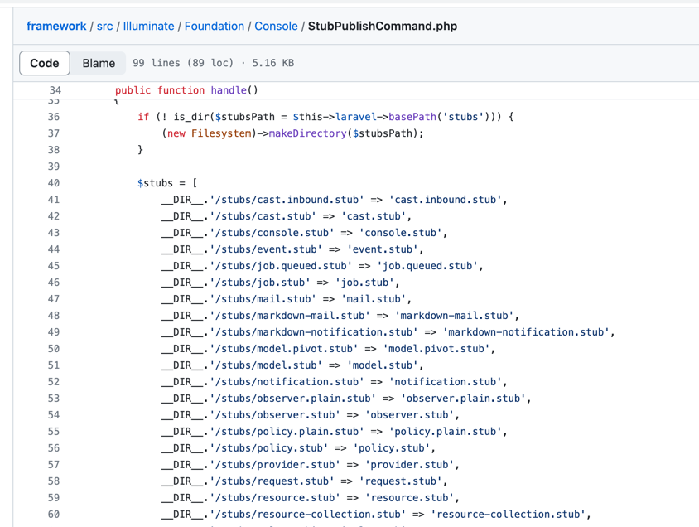Switch to the Blame view tab
699x527 pixels.
click(x=99, y=63)
